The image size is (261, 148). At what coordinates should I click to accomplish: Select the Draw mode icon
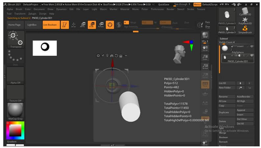coord(74,25)
